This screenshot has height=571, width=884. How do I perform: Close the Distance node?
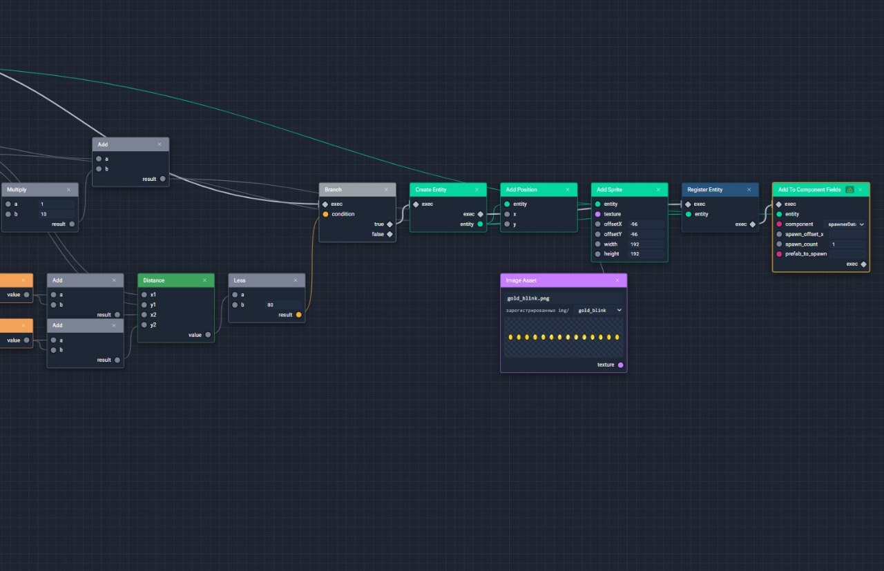[x=204, y=280]
